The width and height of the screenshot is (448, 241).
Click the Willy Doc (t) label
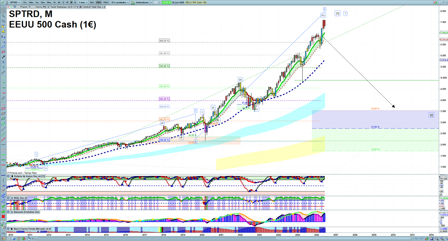(20, 198)
